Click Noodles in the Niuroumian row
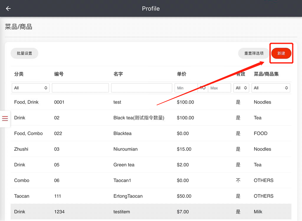The image size is (302, 221). (x=262, y=149)
